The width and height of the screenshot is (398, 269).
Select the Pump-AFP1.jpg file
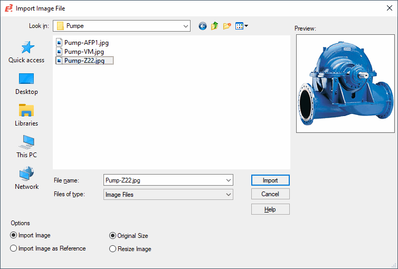tap(86, 43)
